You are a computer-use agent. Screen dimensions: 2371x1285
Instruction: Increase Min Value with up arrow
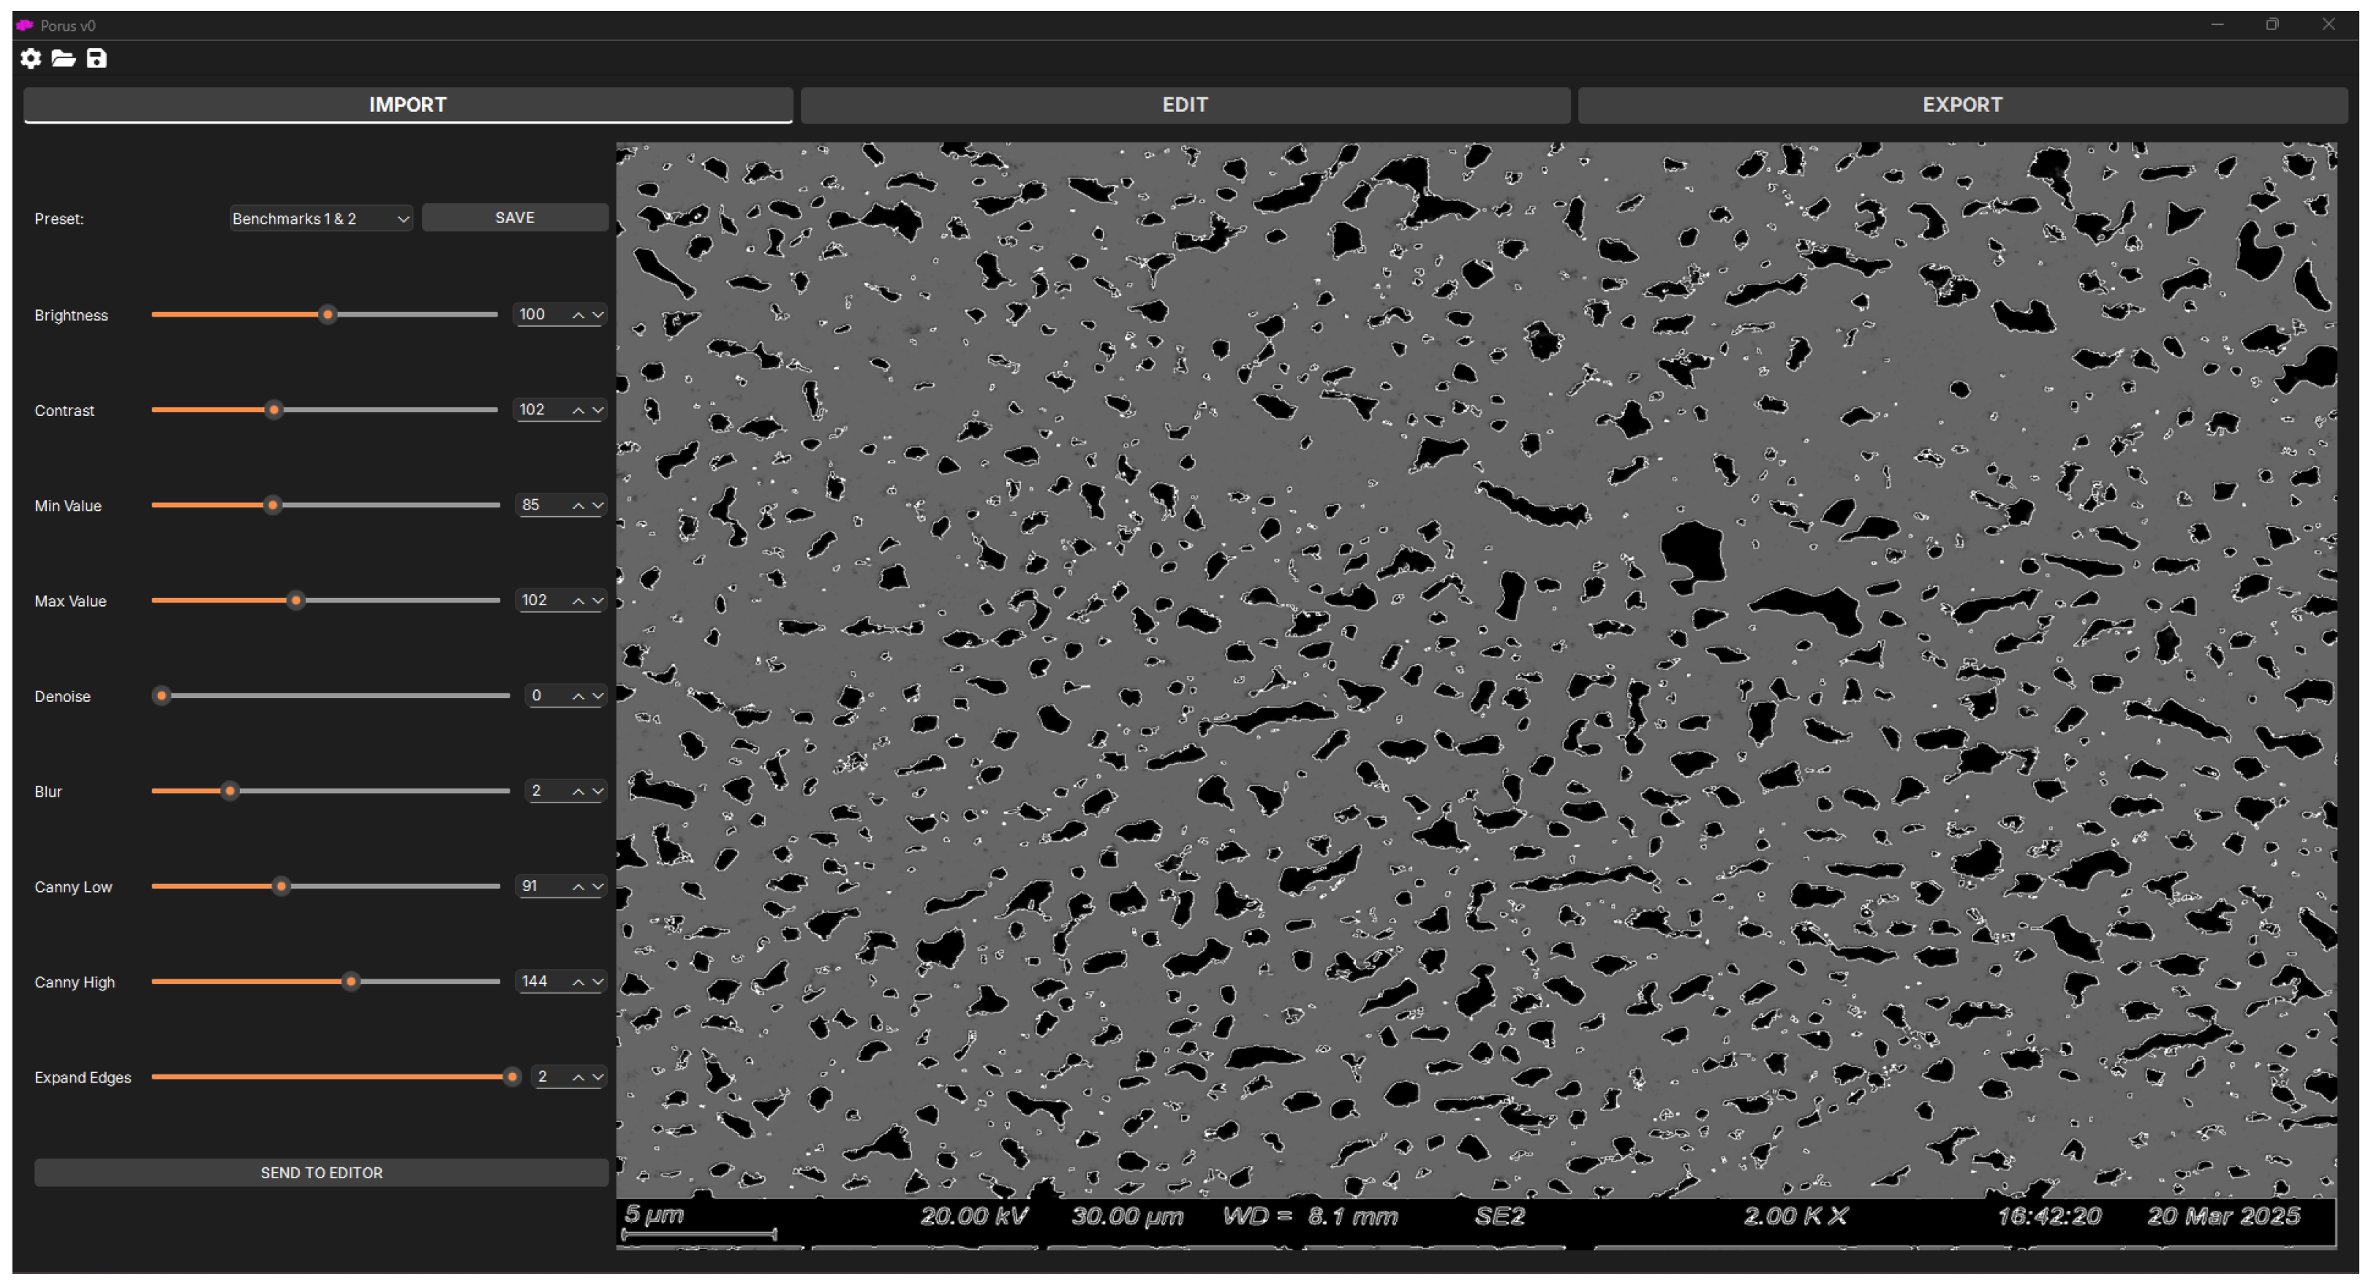(x=578, y=506)
